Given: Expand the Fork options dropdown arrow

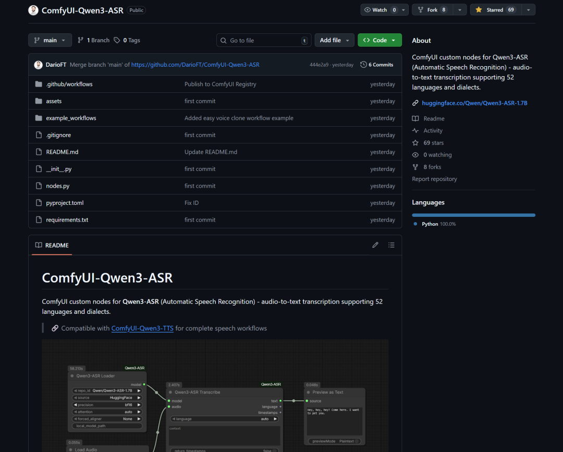Looking at the screenshot, I should pos(460,10).
